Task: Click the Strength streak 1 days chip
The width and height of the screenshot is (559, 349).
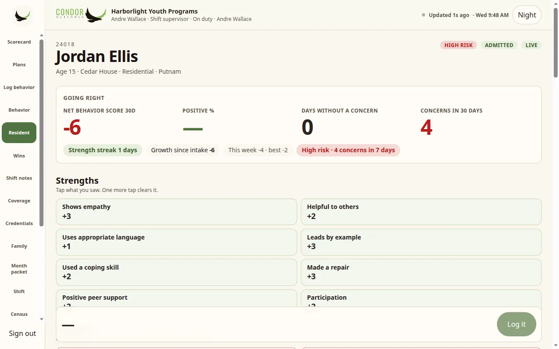Action: (x=103, y=150)
